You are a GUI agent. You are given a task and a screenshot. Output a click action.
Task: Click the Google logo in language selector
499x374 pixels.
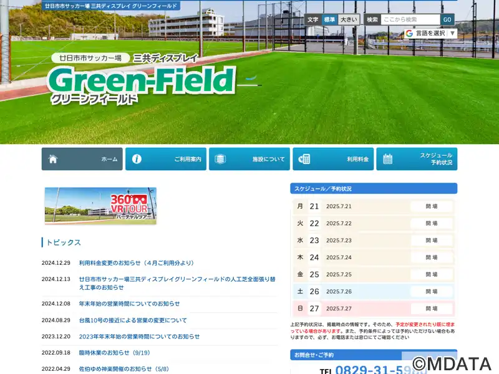point(409,34)
